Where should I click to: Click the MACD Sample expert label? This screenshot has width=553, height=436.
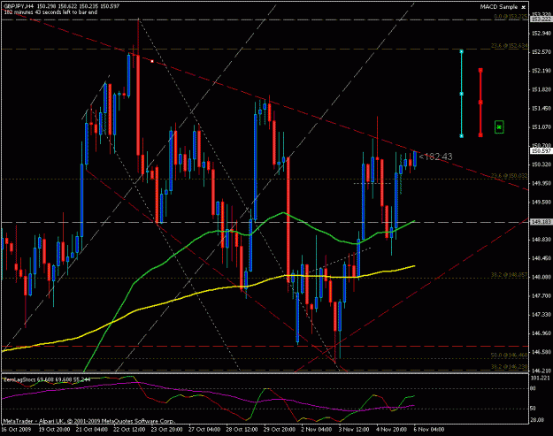(x=499, y=7)
